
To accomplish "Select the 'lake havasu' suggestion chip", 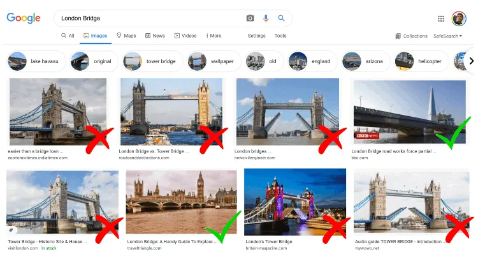I will [x=36, y=61].
